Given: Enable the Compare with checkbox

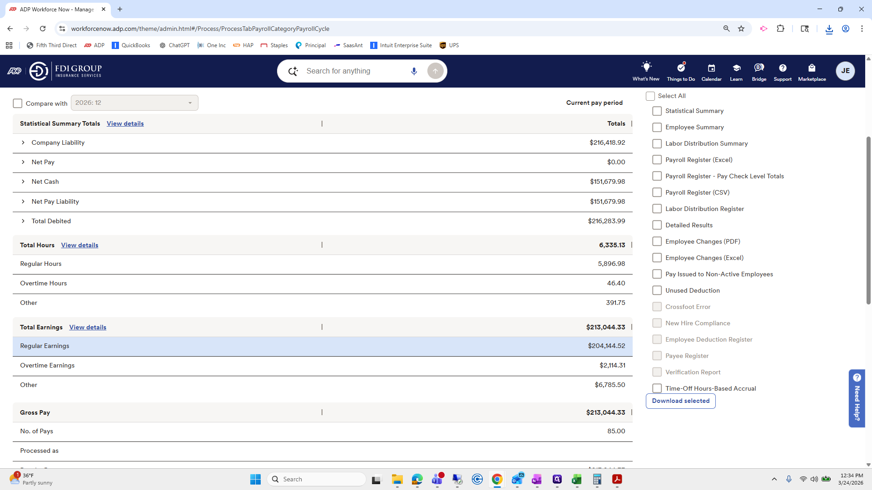Looking at the screenshot, I should point(18,103).
